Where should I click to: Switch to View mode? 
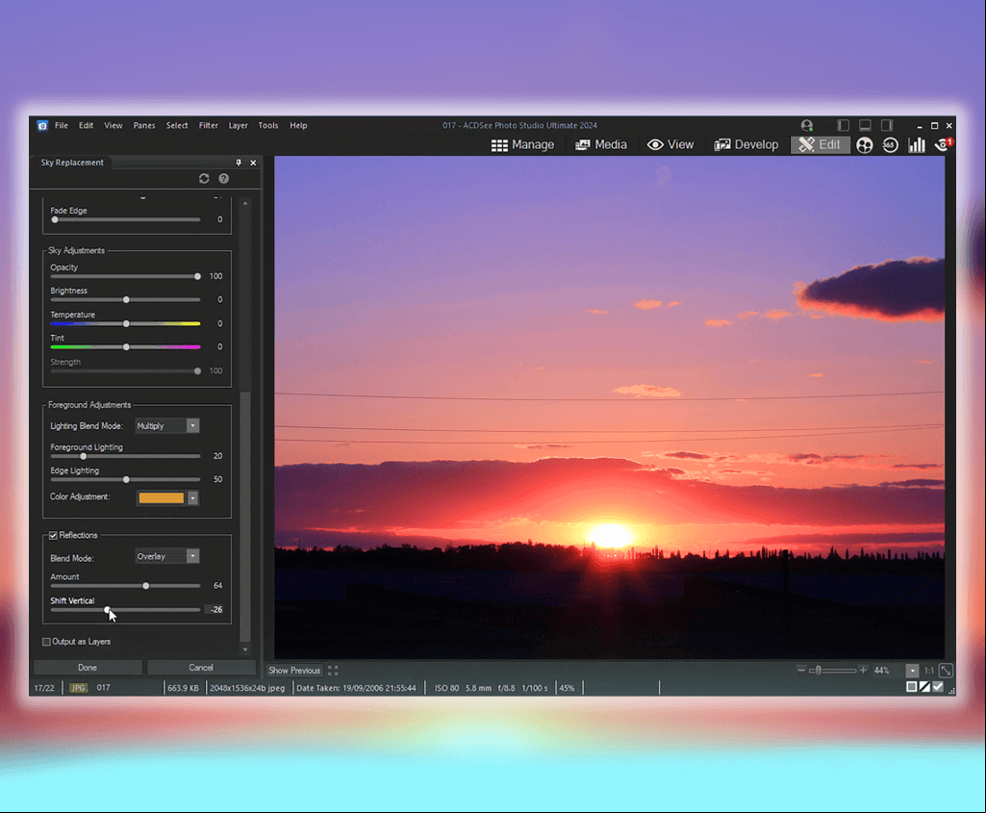(x=670, y=144)
